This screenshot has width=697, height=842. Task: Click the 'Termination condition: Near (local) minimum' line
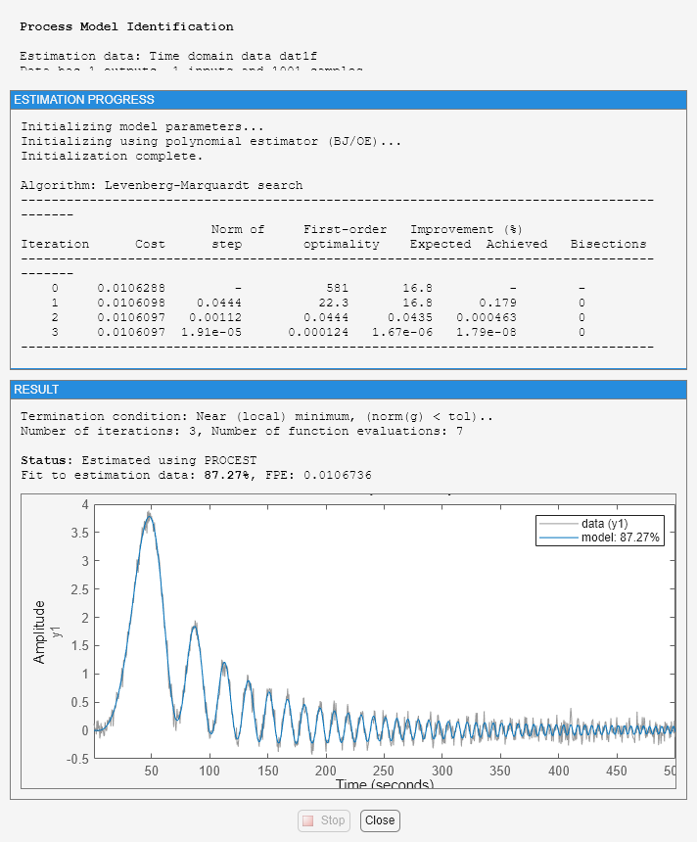click(x=256, y=417)
